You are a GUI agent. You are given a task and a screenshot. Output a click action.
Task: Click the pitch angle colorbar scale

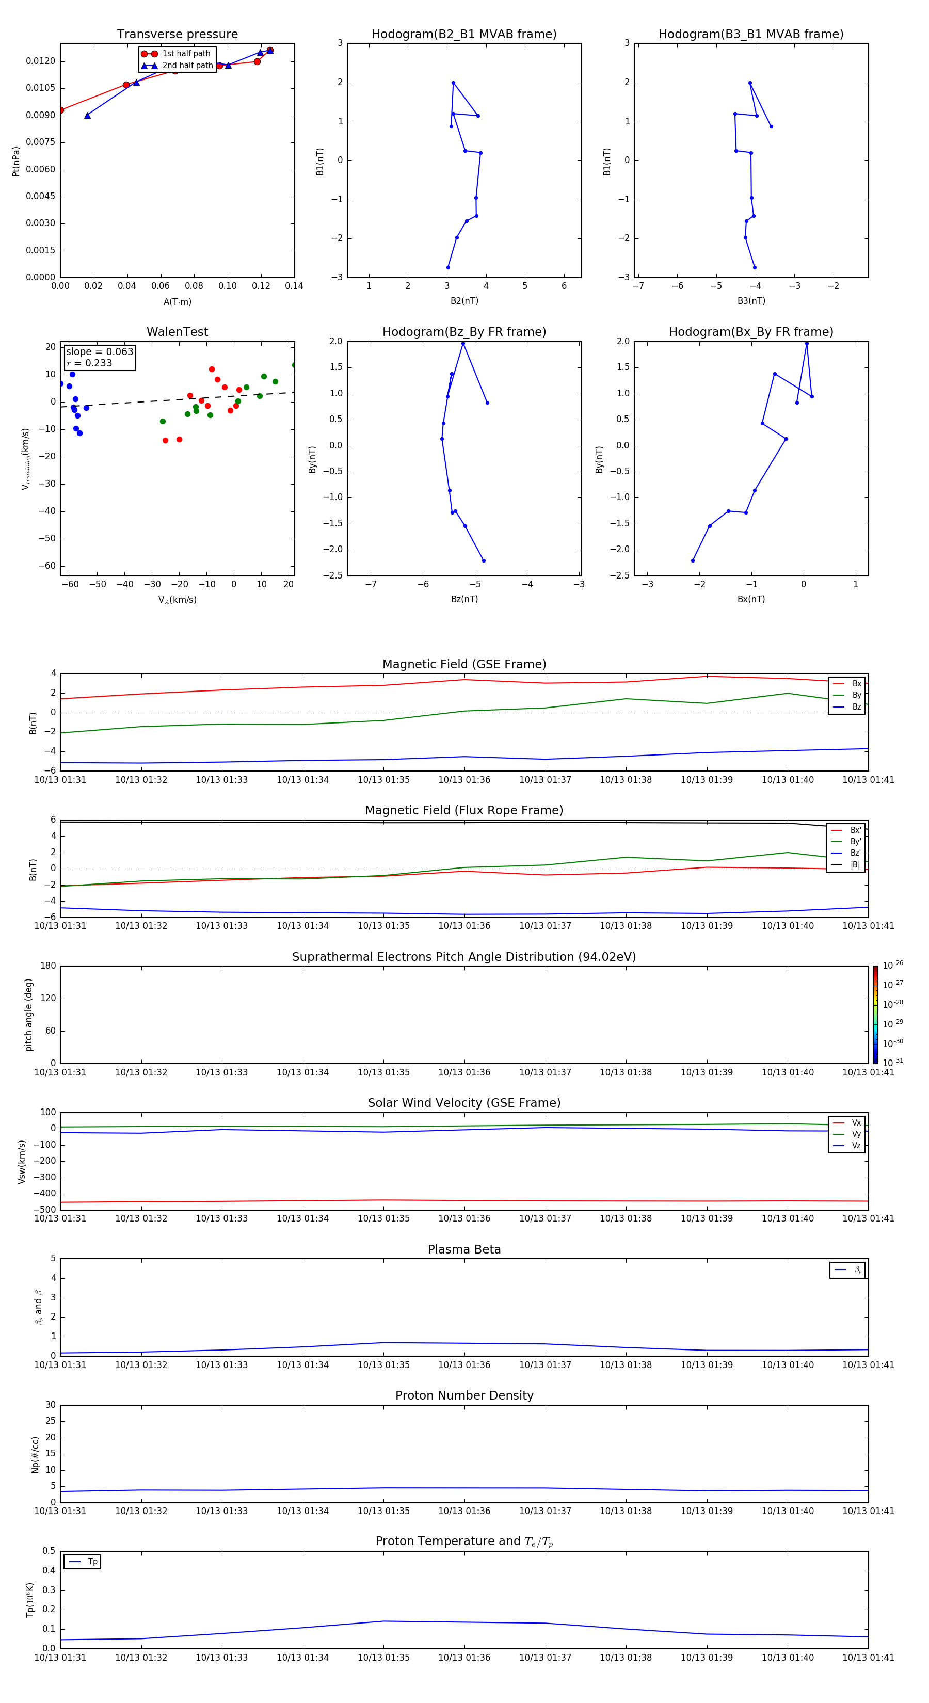875,1015
